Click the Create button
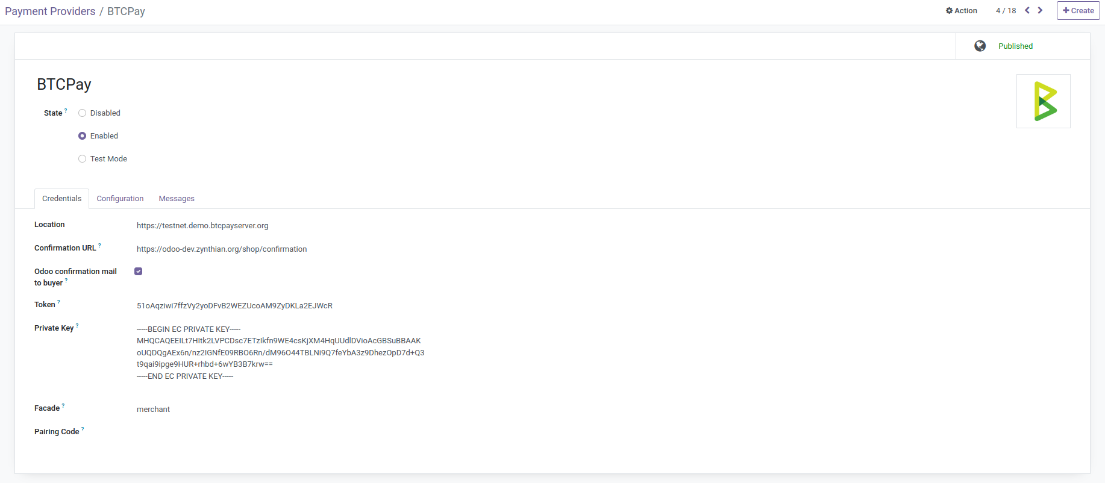This screenshot has width=1105, height=483. [1078, 11]
